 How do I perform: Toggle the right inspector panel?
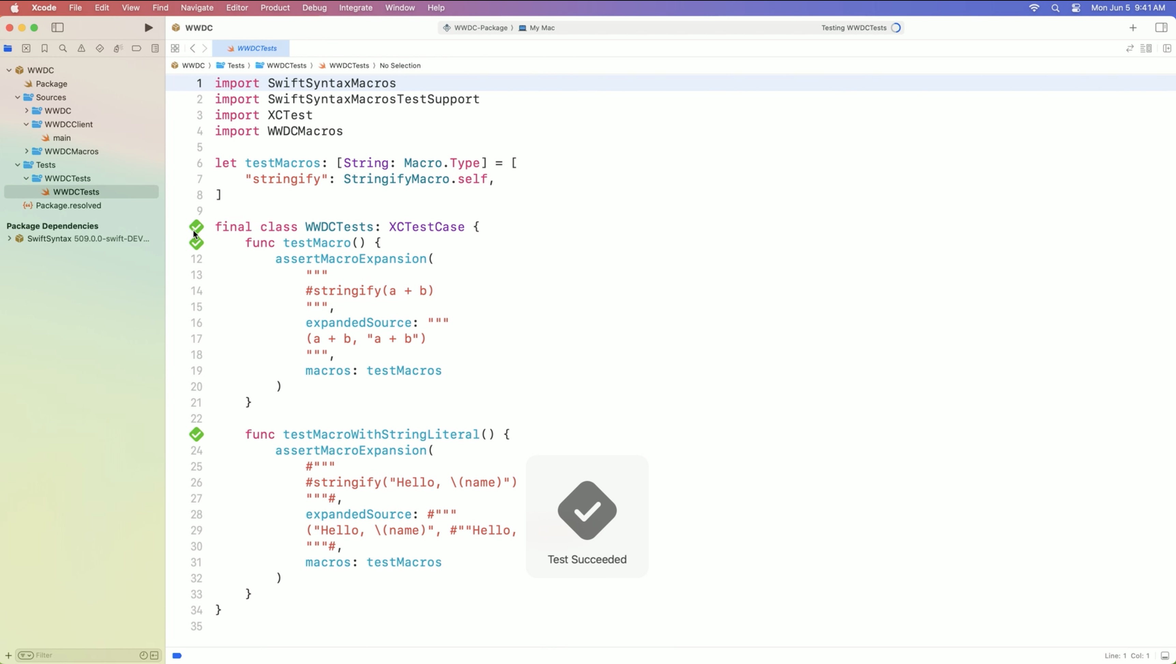point(1161,28)
